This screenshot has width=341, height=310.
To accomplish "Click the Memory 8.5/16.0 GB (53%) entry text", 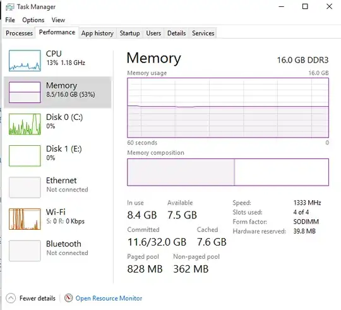I will click(71, 90).
